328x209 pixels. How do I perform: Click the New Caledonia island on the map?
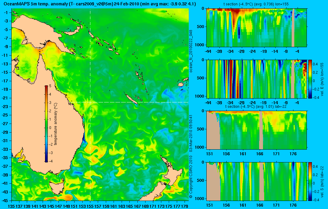click(x=131, y=99)
